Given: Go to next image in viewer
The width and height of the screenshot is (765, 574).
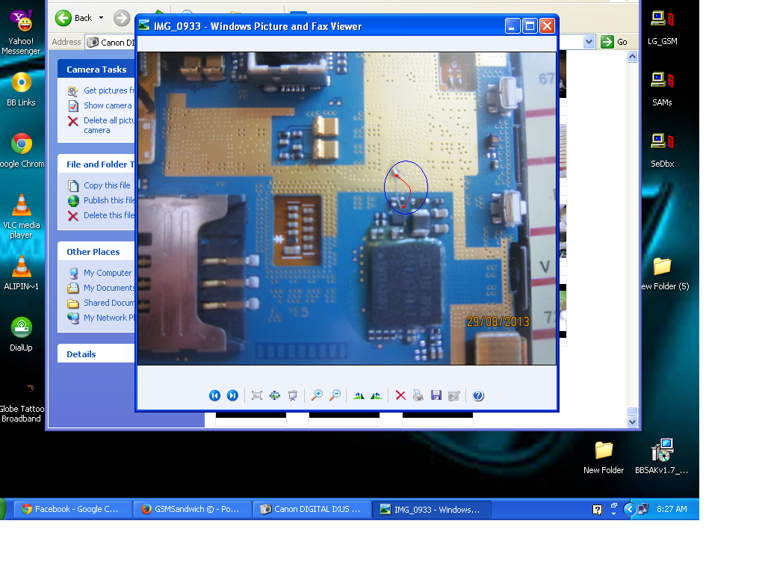Looking at the screenshot, I should [232, 395].
